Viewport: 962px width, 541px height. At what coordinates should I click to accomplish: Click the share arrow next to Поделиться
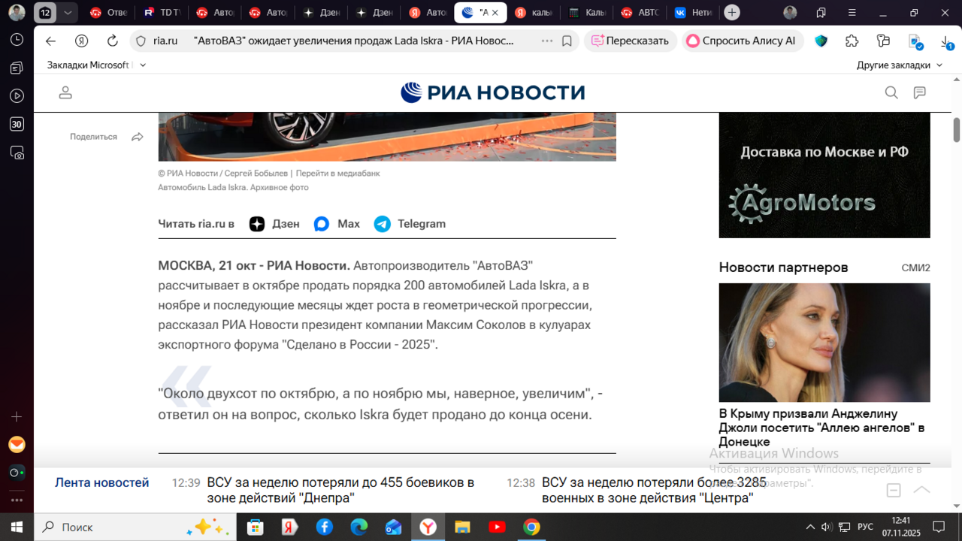(x=138, y=137)
